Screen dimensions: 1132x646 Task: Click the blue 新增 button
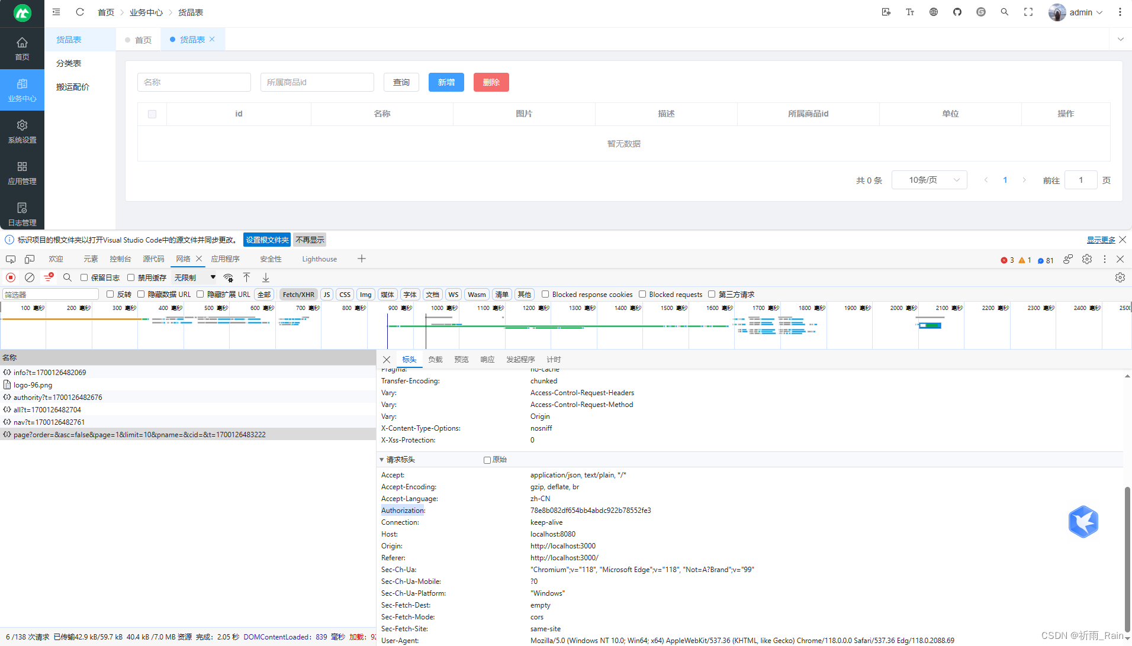(x=446, y=82)
